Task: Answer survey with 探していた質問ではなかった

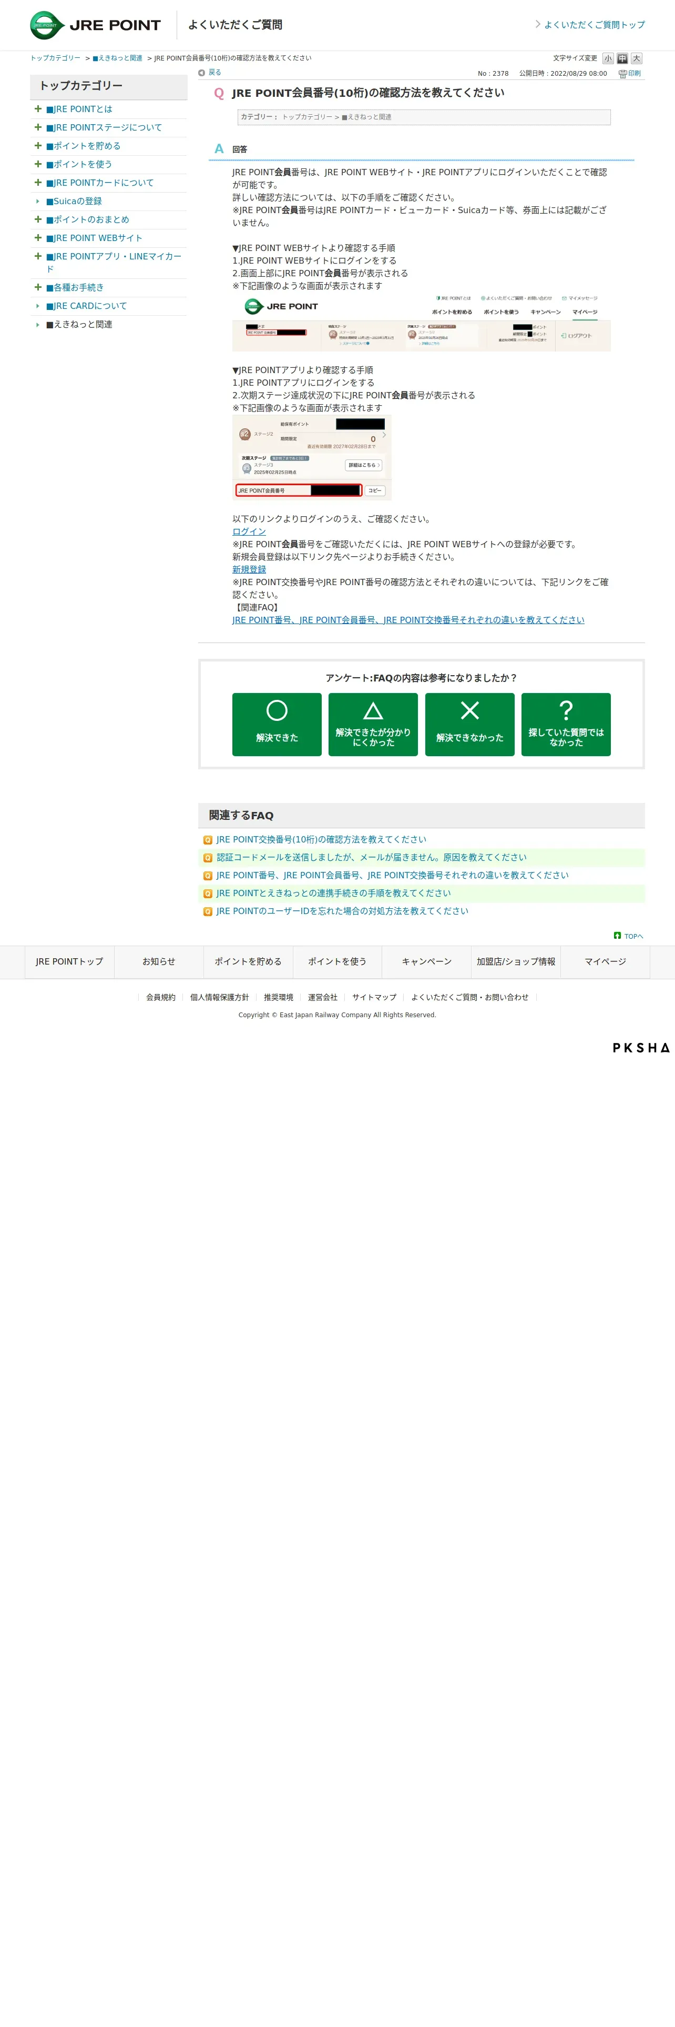Action: (566, 724)
